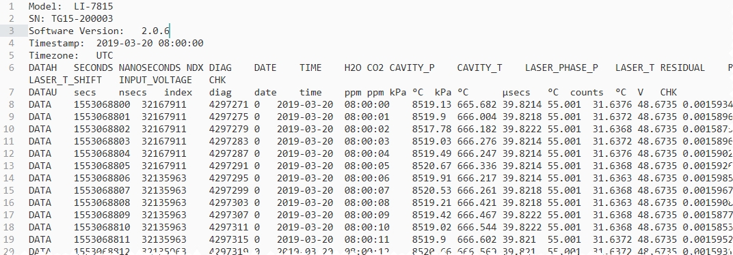Click the Timestamp 2019-03-20 08:00:00 value
Viewport: 733px width, 255px height.
(150, 44)
